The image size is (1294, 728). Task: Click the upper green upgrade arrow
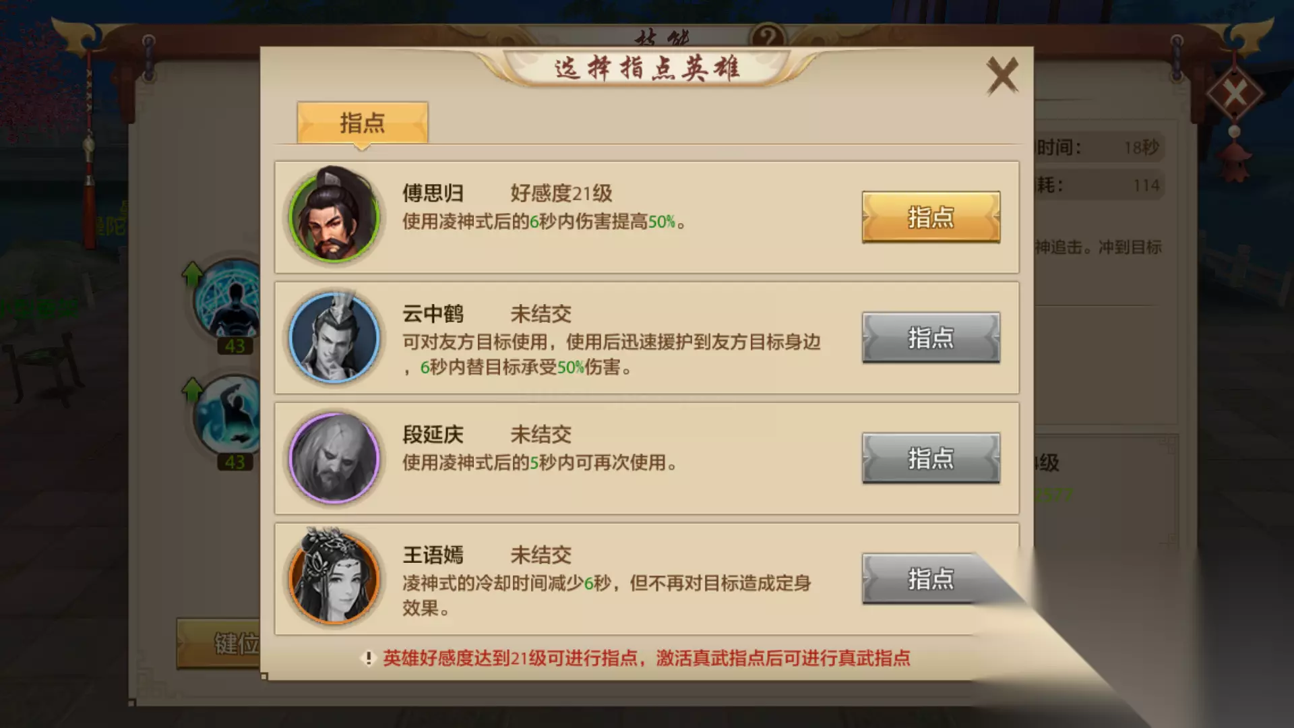tap(192, 274)
